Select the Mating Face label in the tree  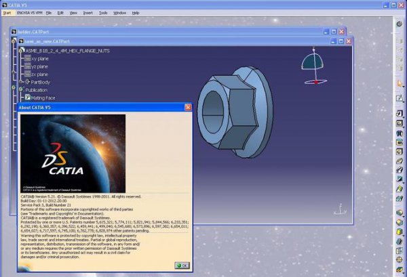pyautogui.click(x=43, y=98)
